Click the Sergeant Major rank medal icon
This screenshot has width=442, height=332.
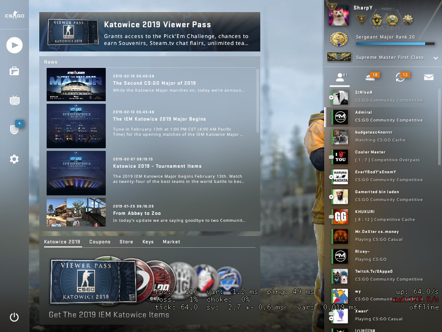338,39
